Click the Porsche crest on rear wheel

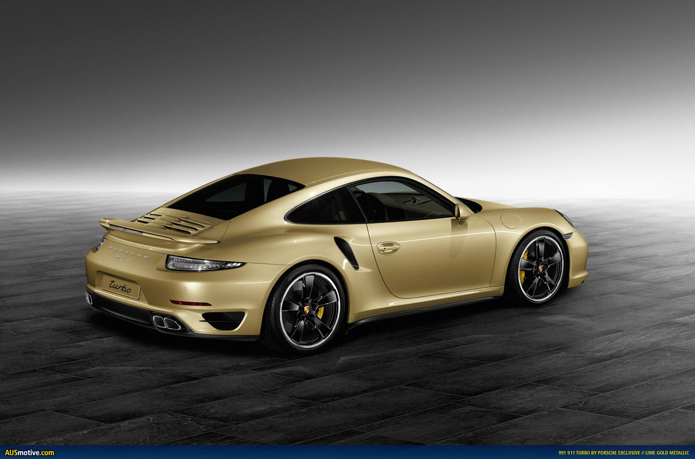pos(306,309)
